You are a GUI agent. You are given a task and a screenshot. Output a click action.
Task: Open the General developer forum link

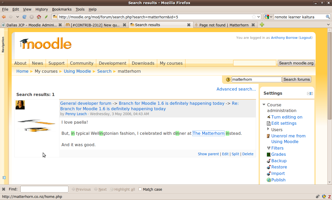(86, 103)
